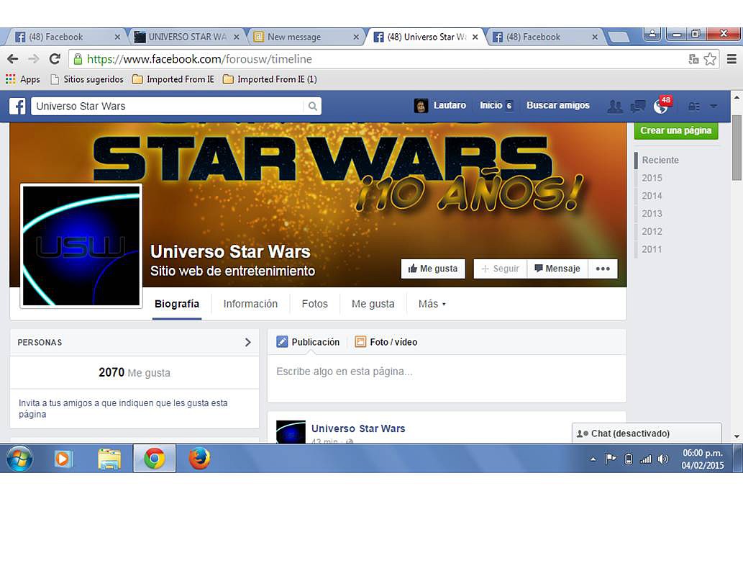Expand Más dropdown in page tabs
This screenshot has height=571, width=743.
point(432,304)
